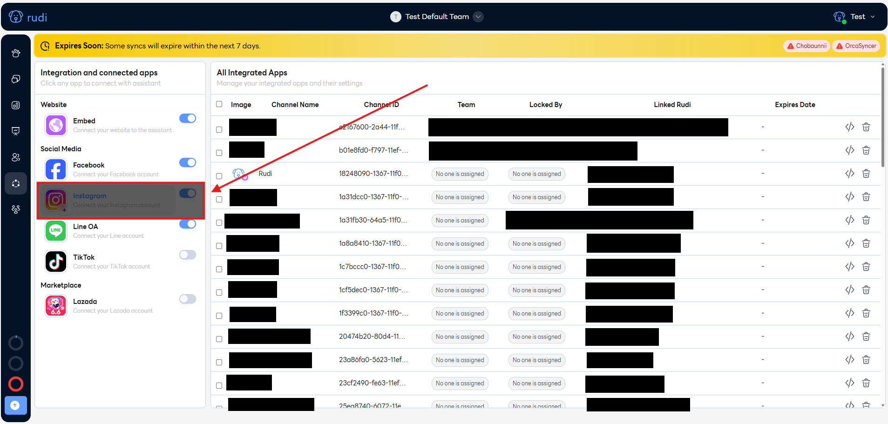The height and width of the screenshot is (424, 888).
Task: Click the OrcaSyncer warning badge
Action: [856, 46]
